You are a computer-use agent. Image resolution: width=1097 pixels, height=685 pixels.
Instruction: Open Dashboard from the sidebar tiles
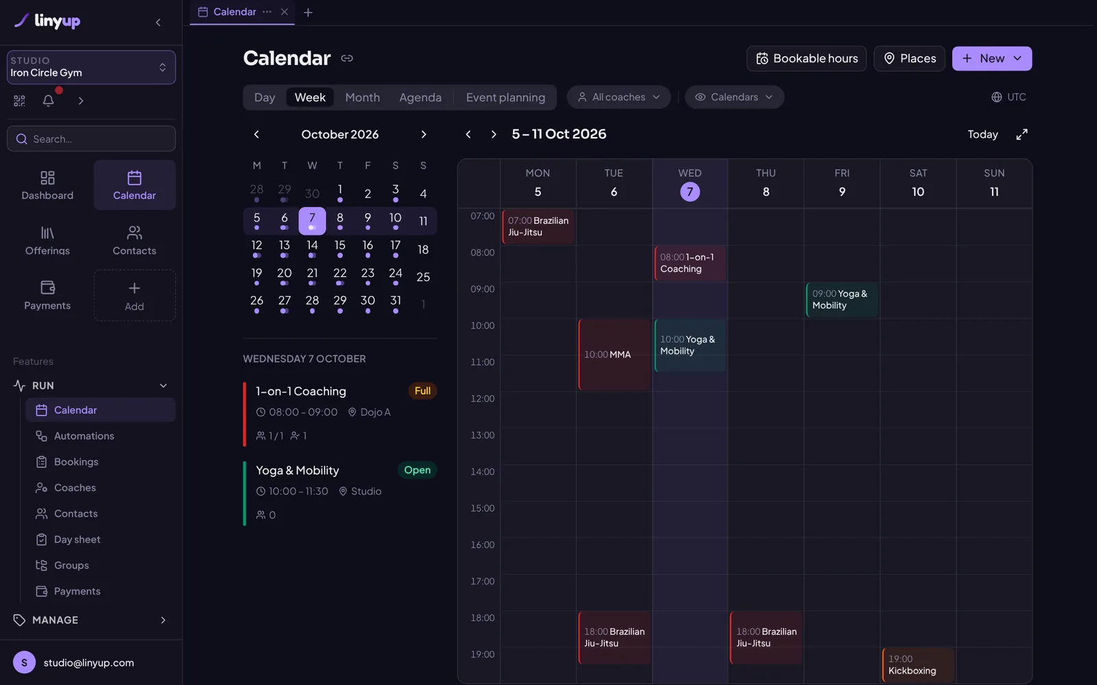pos(47,186)
